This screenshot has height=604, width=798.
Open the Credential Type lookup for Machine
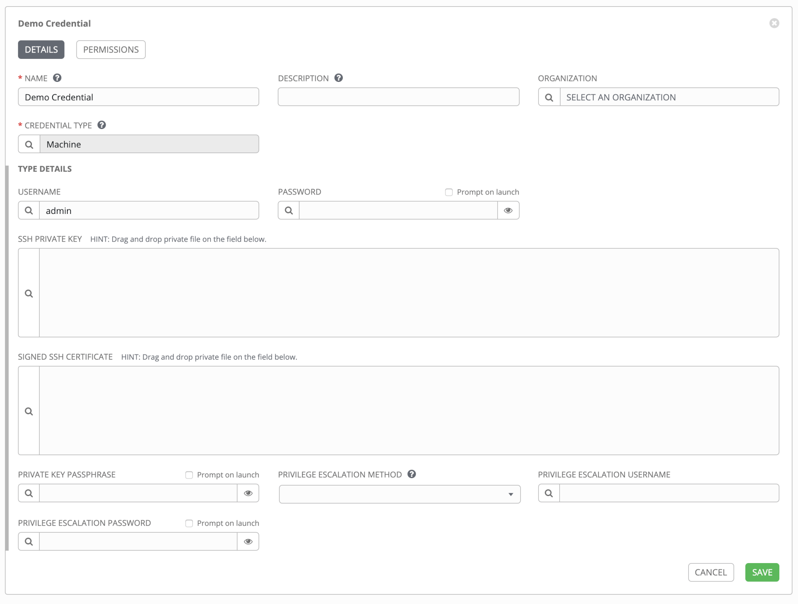[29, 144]
